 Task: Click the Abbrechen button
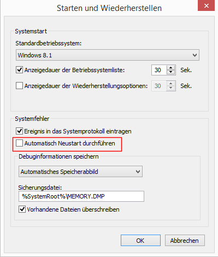pyautogui.click(x=185, y=241)
